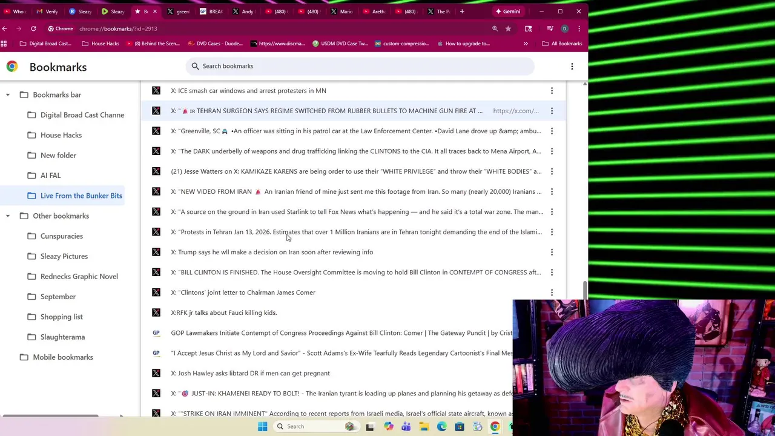Open Josh Hawley asks libtard DR bookmark
The width and height of the screenshot is (775, 436).
pos(251,373)
